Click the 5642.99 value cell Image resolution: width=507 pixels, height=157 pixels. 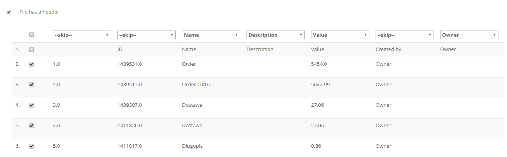pos(320,85)
